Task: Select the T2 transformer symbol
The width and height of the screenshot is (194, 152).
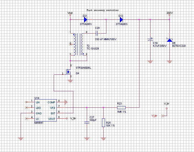Action: click(x=79, y=45)
